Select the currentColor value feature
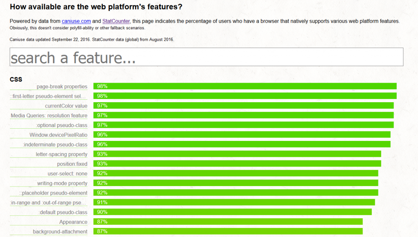This screenshot has height=237, width=418. pyautogui.click(x=66, y=106)
